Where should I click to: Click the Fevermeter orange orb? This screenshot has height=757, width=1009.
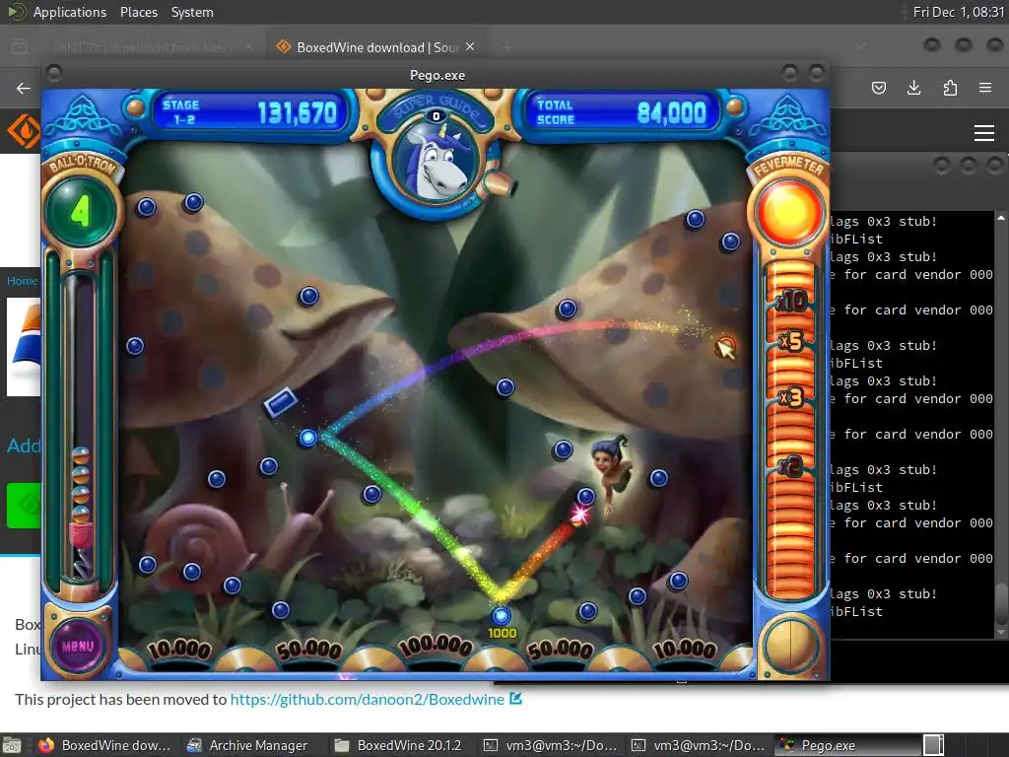tap(789, 213)
